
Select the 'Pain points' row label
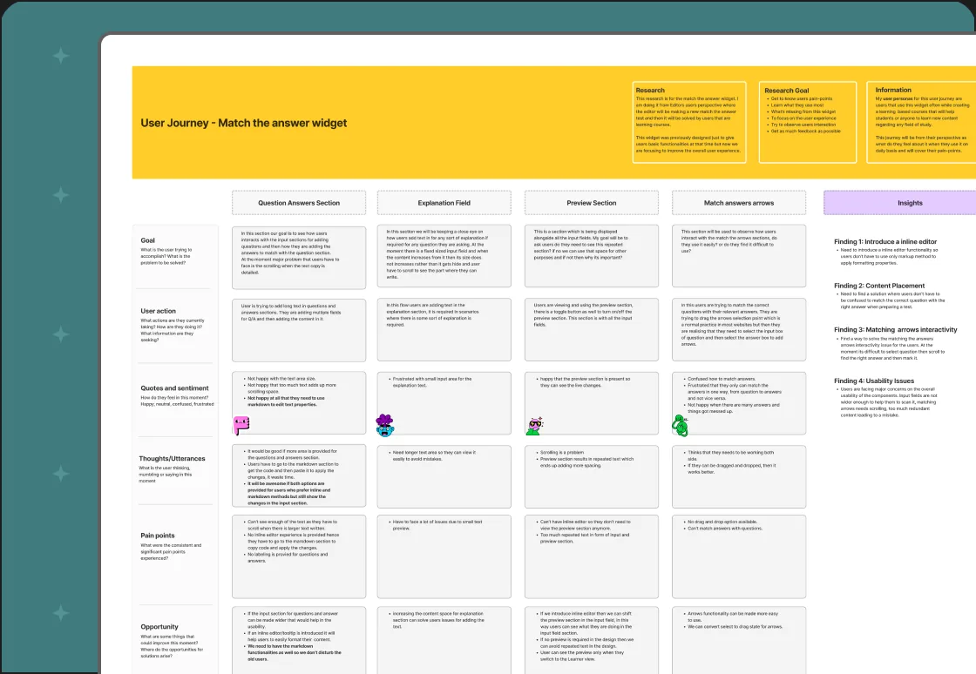158,536
